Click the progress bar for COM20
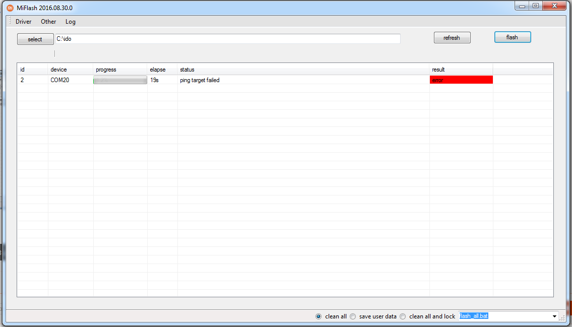This screenshot has width=572, height=327. [120, 80]
